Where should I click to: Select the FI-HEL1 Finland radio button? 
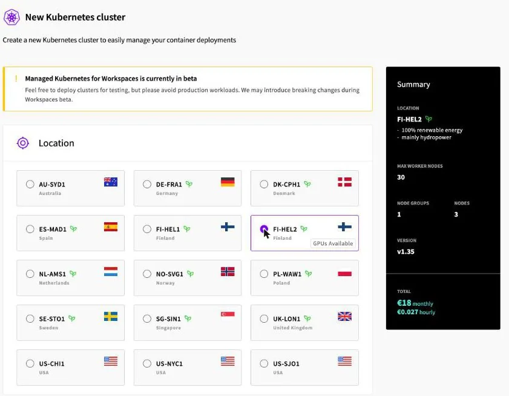[147, 229]
